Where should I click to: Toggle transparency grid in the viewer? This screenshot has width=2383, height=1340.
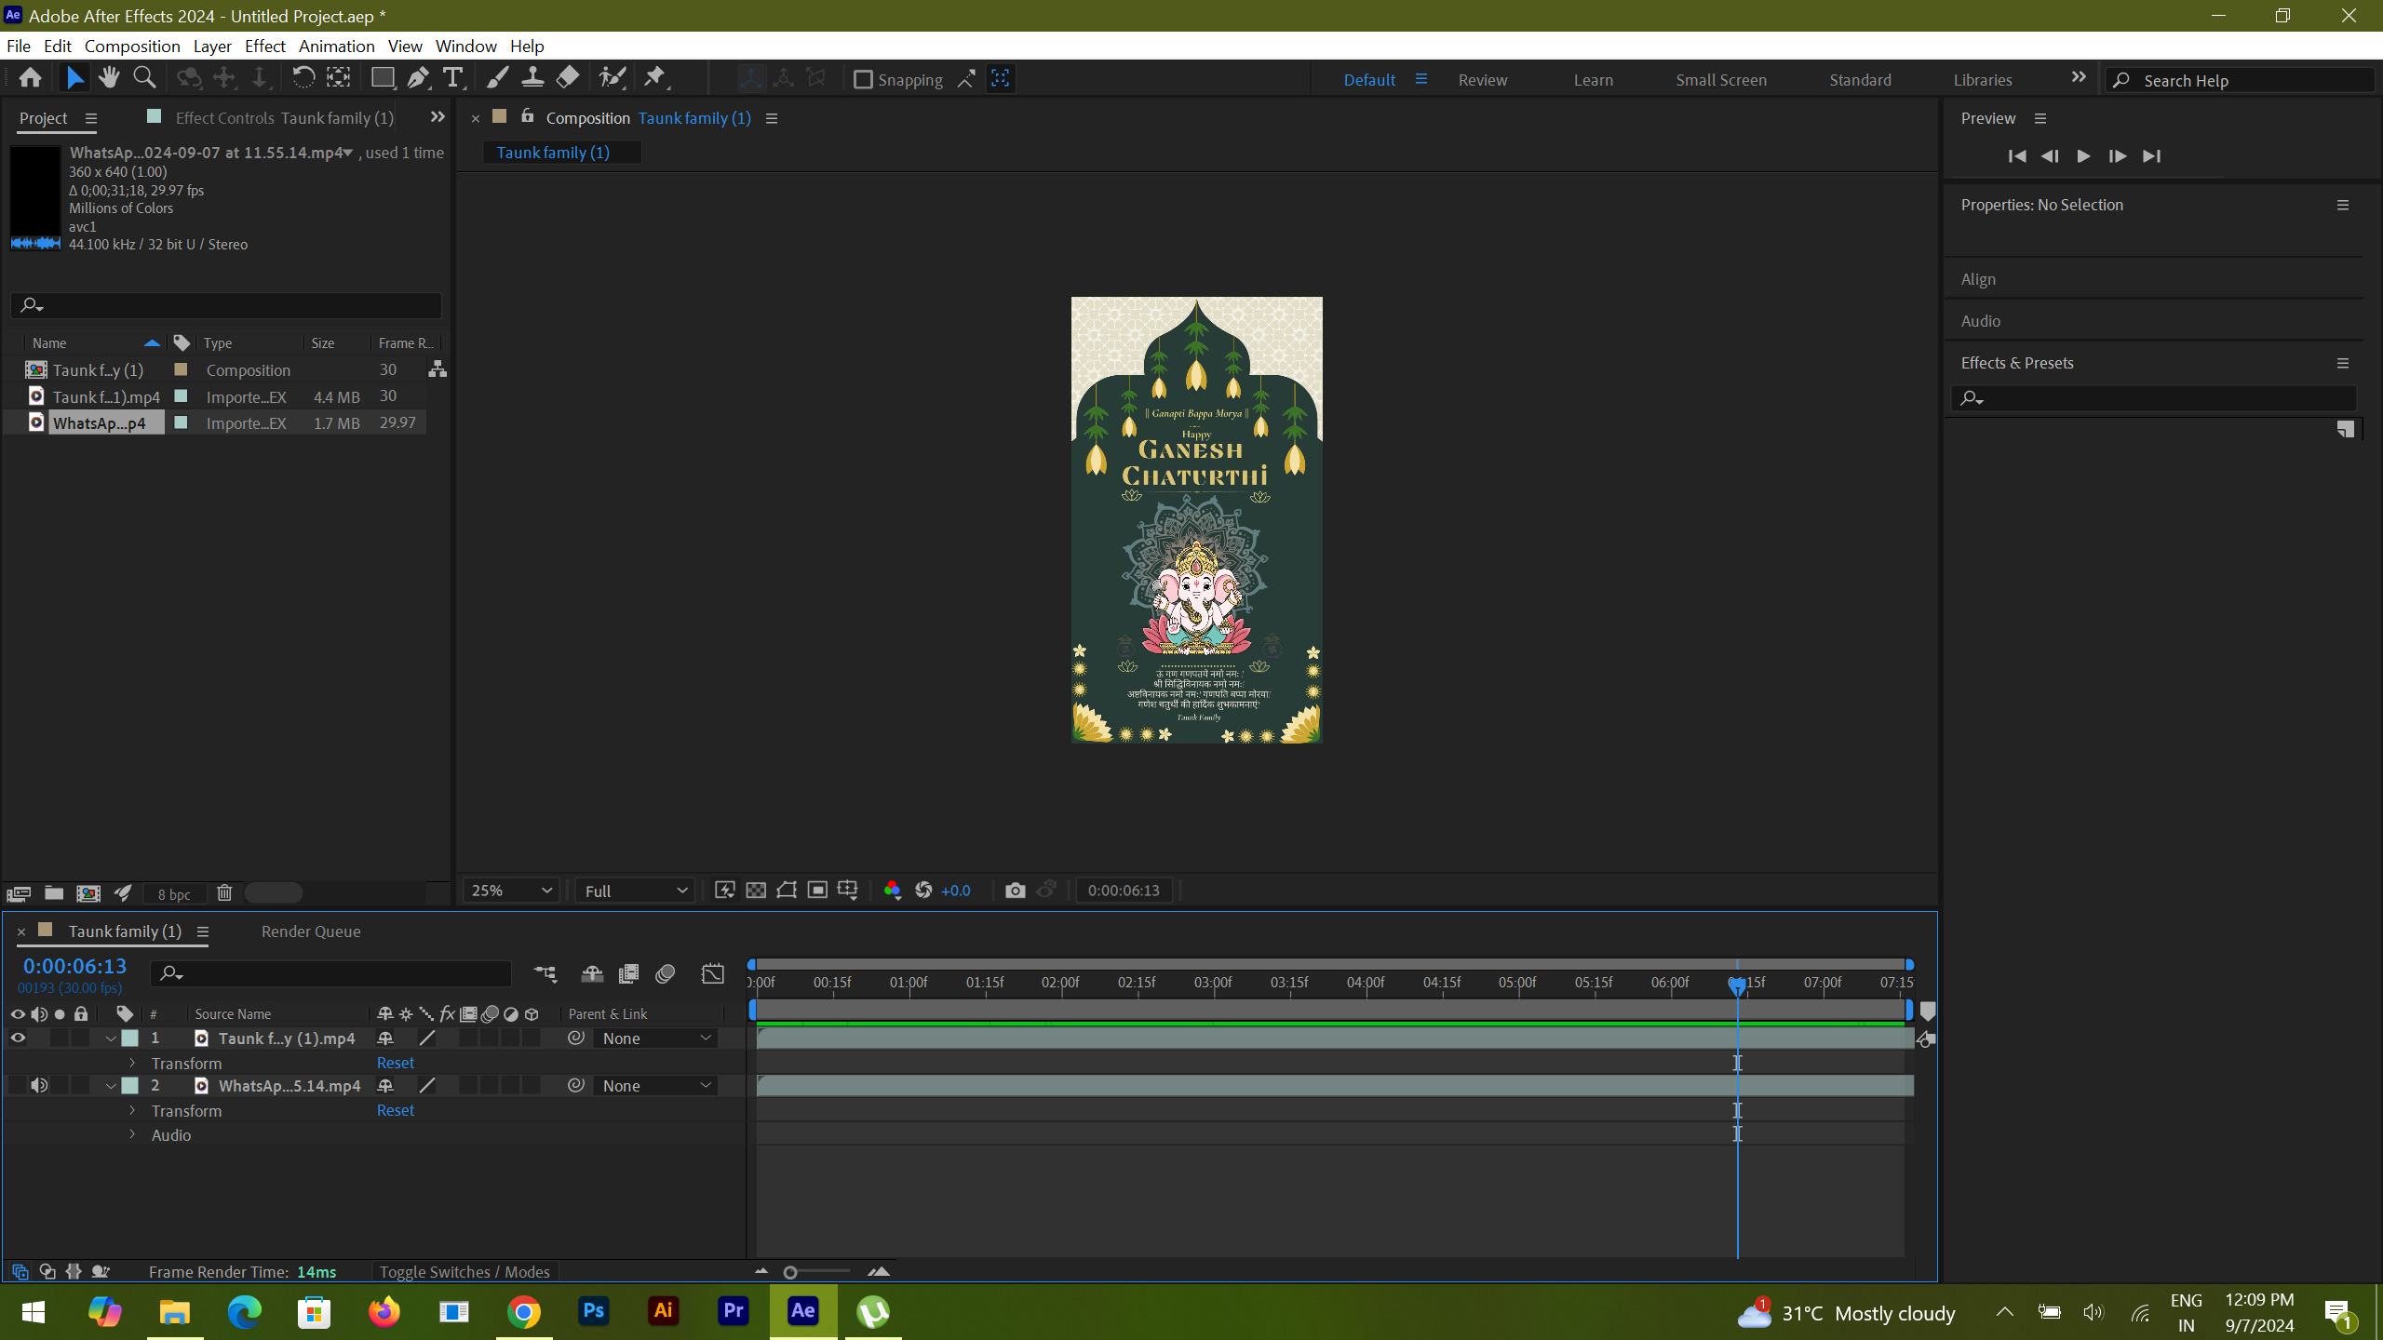point(756,891)
